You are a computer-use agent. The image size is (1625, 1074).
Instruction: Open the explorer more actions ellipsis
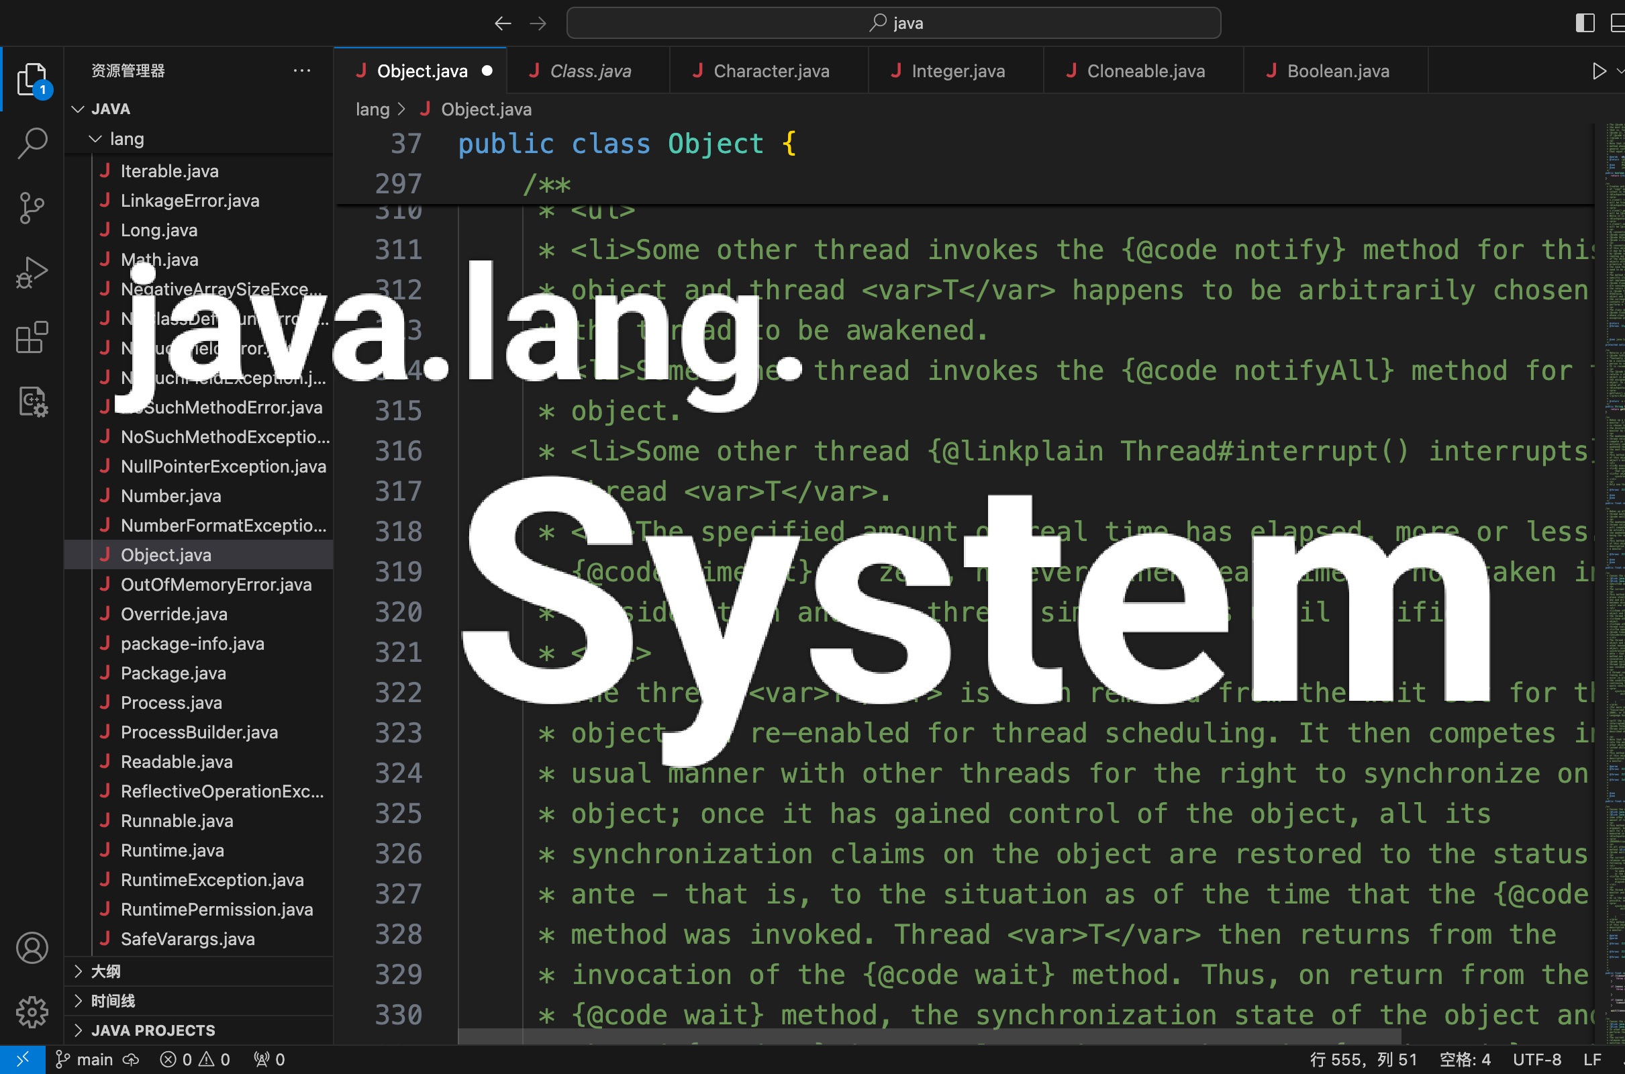(301, 70)
